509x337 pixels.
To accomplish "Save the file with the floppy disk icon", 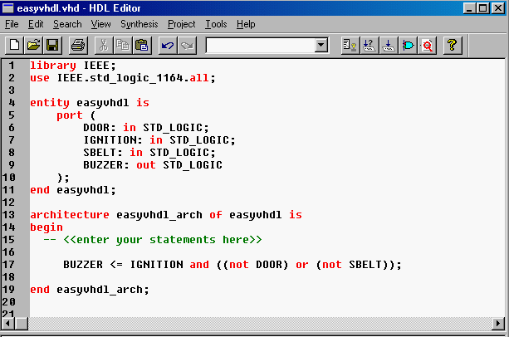I will pos(51,44).
